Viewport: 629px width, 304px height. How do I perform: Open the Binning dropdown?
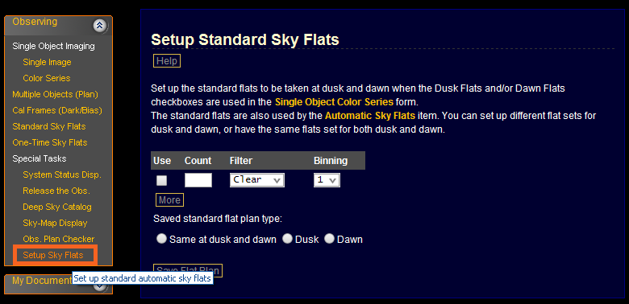click(x=327, y=180)
